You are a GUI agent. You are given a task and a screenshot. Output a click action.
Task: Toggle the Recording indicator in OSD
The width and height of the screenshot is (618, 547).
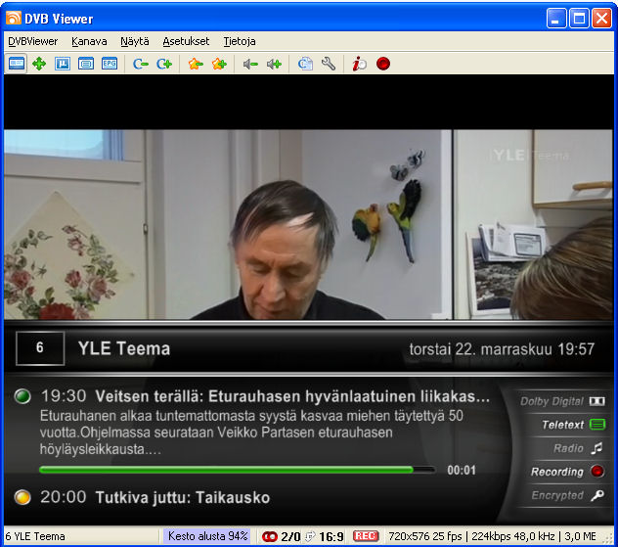(x=567, y=472)
